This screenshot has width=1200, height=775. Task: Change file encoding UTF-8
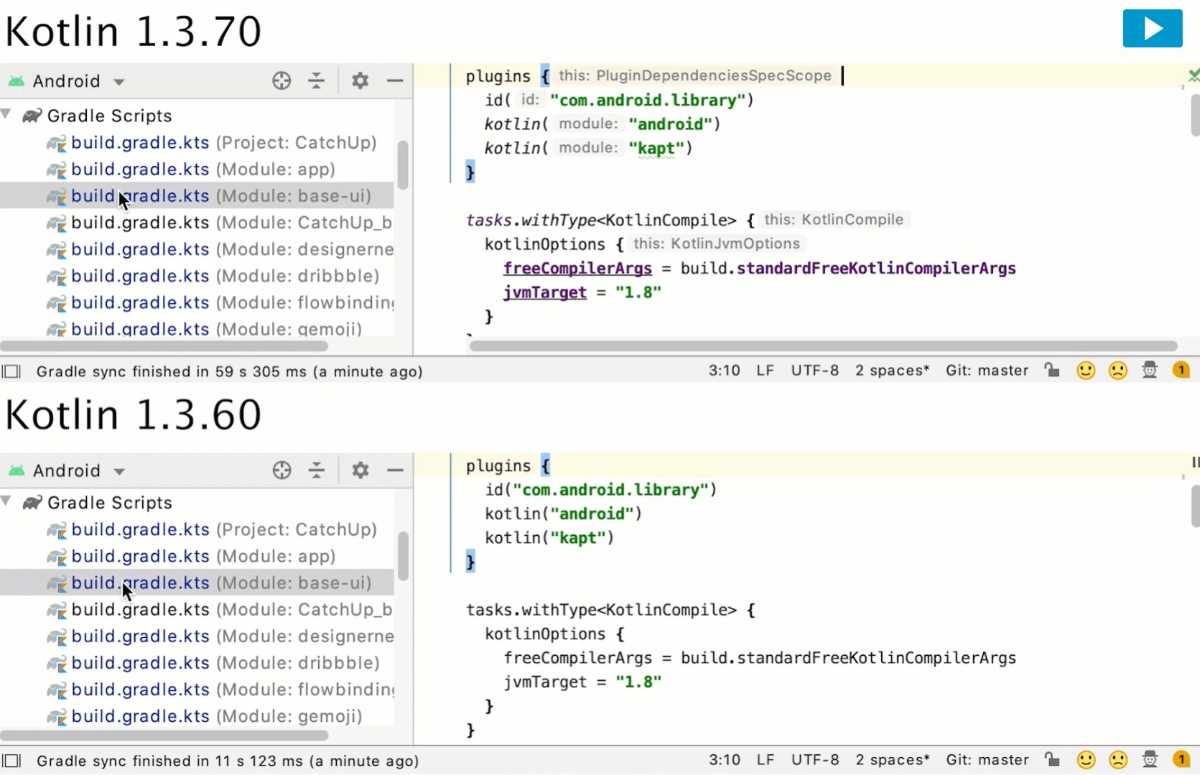[814, 370]
